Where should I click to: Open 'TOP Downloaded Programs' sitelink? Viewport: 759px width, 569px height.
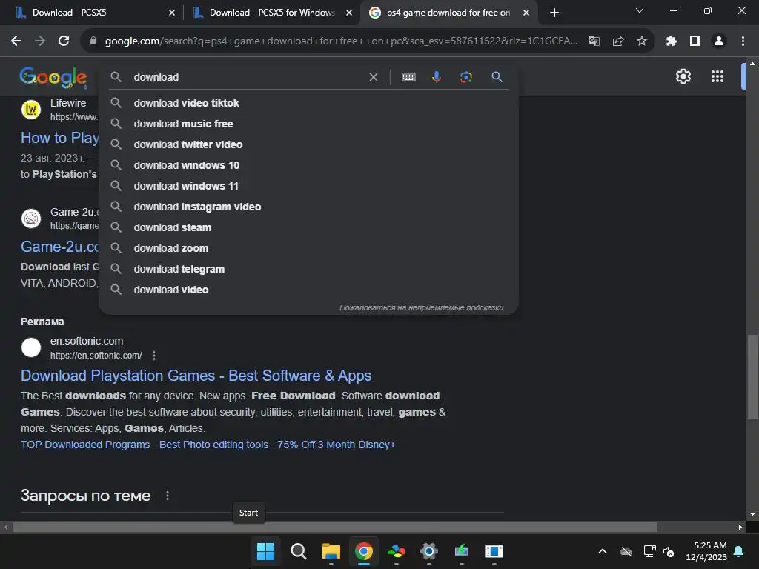(85, 445)
